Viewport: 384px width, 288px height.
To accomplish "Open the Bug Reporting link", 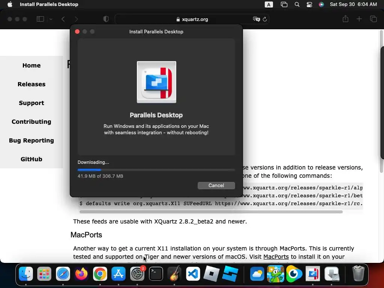I will 31,140.
